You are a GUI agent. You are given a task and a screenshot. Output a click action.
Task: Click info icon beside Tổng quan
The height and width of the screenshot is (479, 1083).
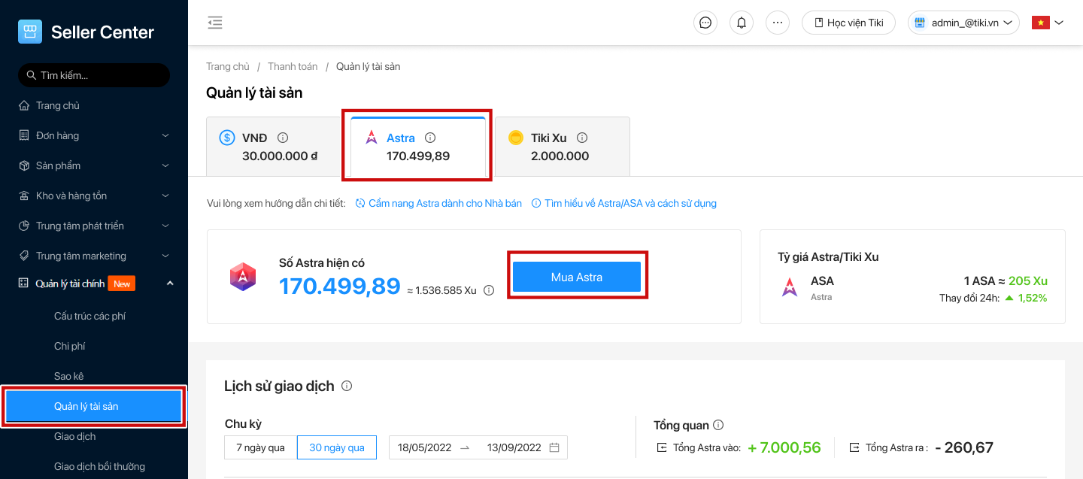718,425
